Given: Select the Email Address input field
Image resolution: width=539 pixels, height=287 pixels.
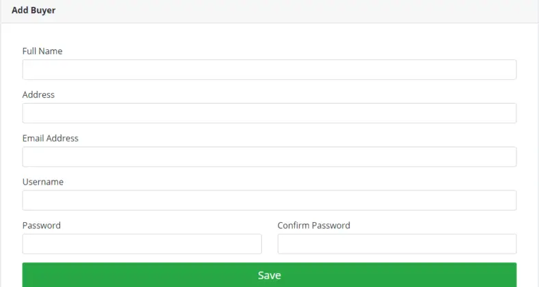Looking at the screenshot, I should pos(269,157).
